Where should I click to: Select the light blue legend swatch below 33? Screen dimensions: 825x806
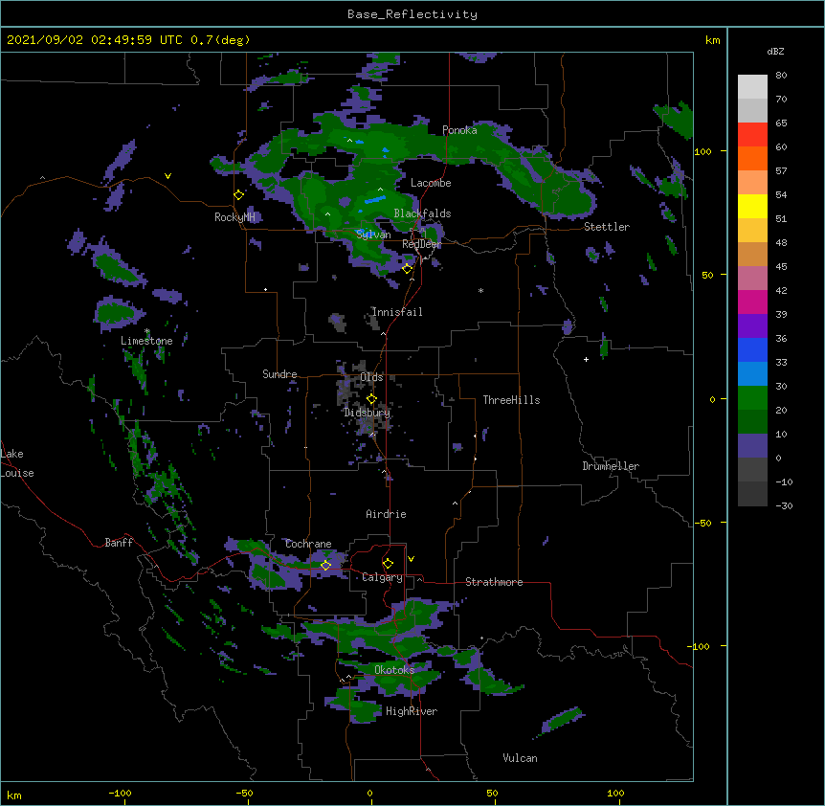(x=752, y=373)
